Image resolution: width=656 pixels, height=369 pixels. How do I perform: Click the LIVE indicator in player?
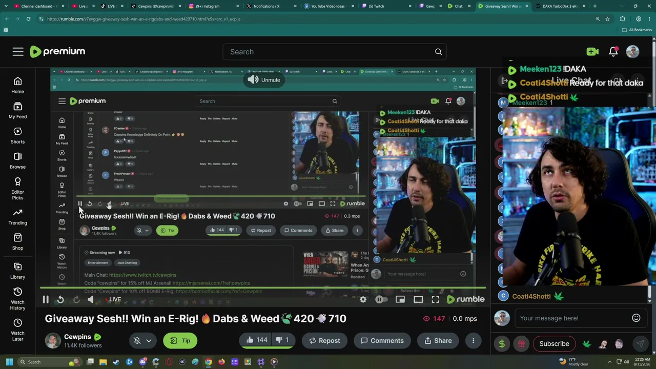click(113, 299)
